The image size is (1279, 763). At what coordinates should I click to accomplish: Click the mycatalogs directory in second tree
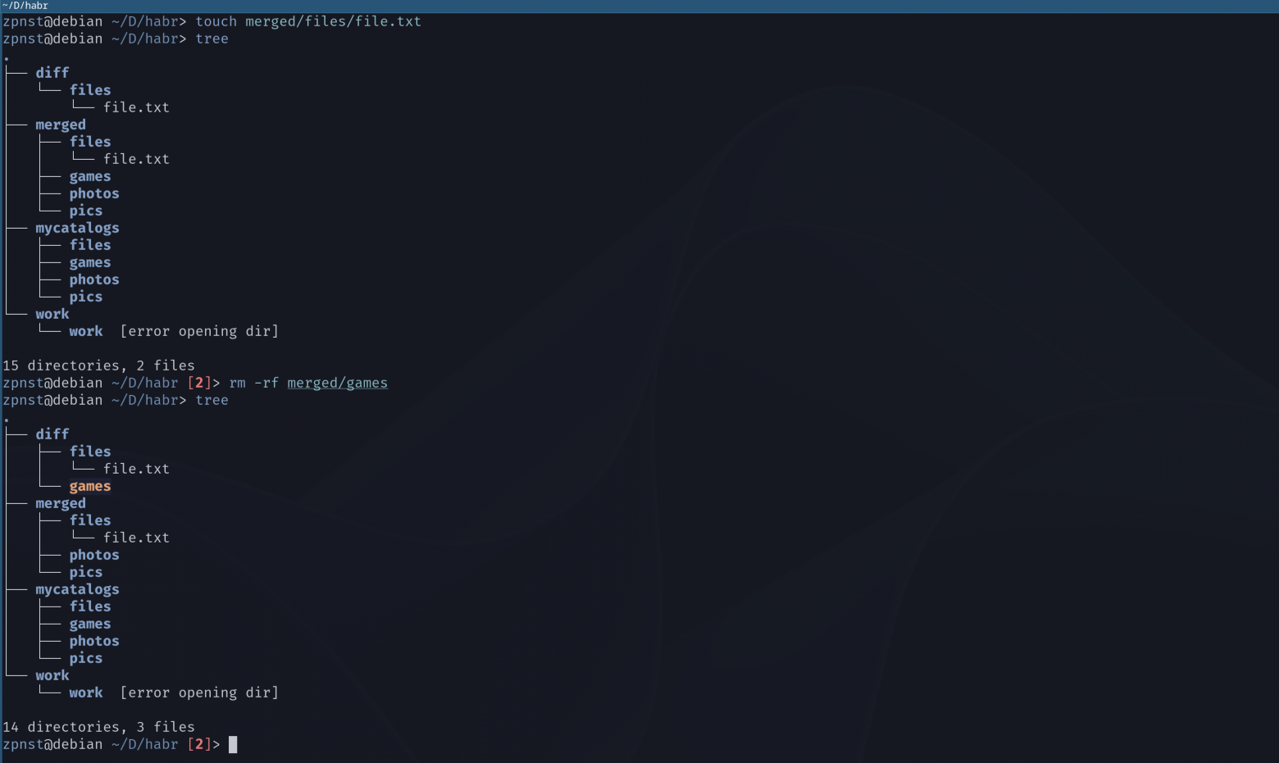tap(76, 588)
